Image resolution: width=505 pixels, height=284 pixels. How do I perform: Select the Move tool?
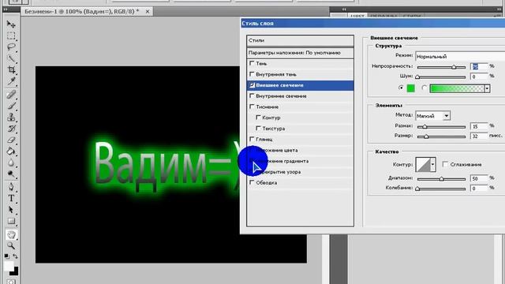(11, 24)
